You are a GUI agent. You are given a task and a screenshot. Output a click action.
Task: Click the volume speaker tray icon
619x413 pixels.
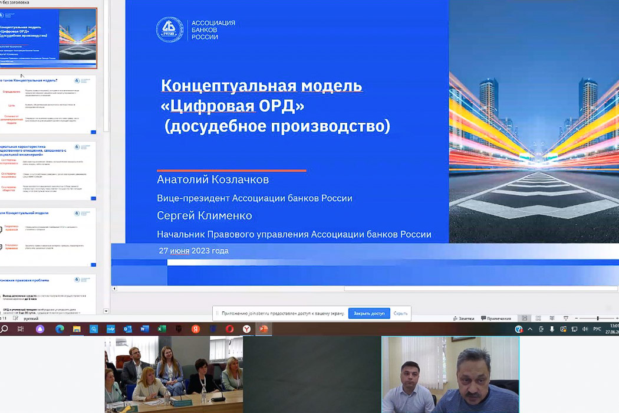[x=585, y=329]
